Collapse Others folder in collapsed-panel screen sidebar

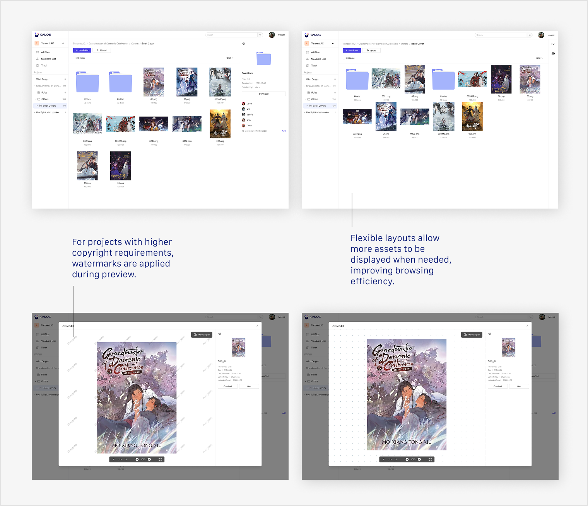click(x=306, y=99)
